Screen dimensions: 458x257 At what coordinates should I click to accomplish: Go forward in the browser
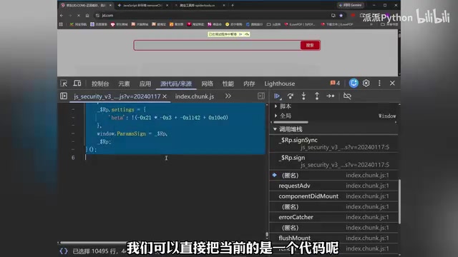point(70,15)
